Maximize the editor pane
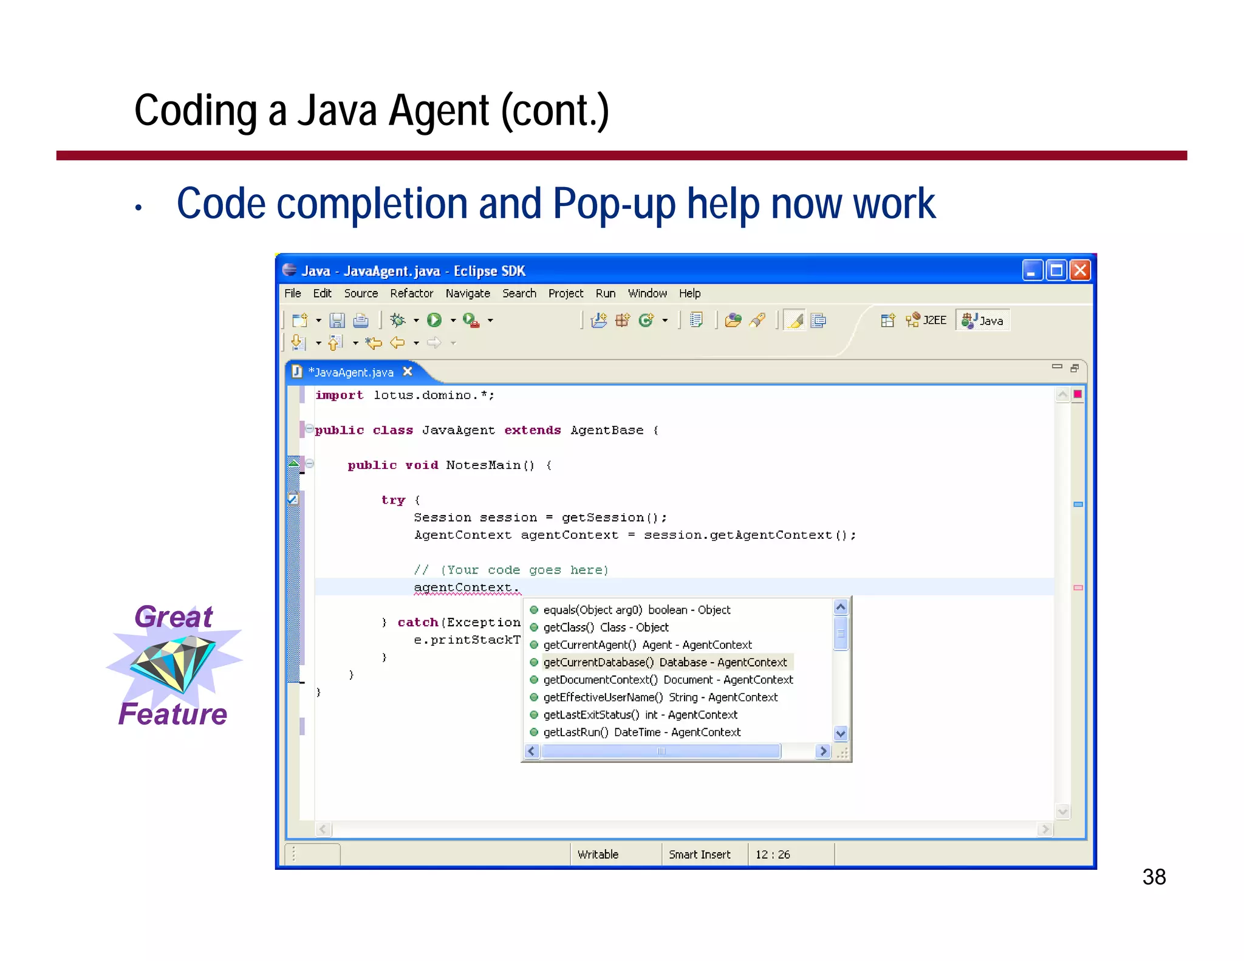The image size is (1244, 961). [x=1075, y=368]
